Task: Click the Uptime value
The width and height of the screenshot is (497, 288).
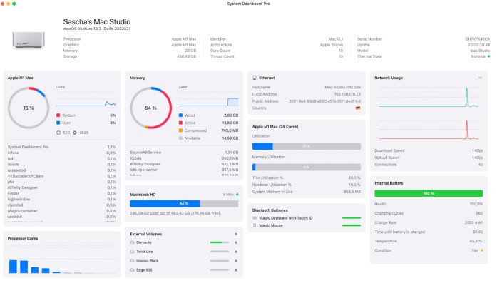Action: pos(479,45)
